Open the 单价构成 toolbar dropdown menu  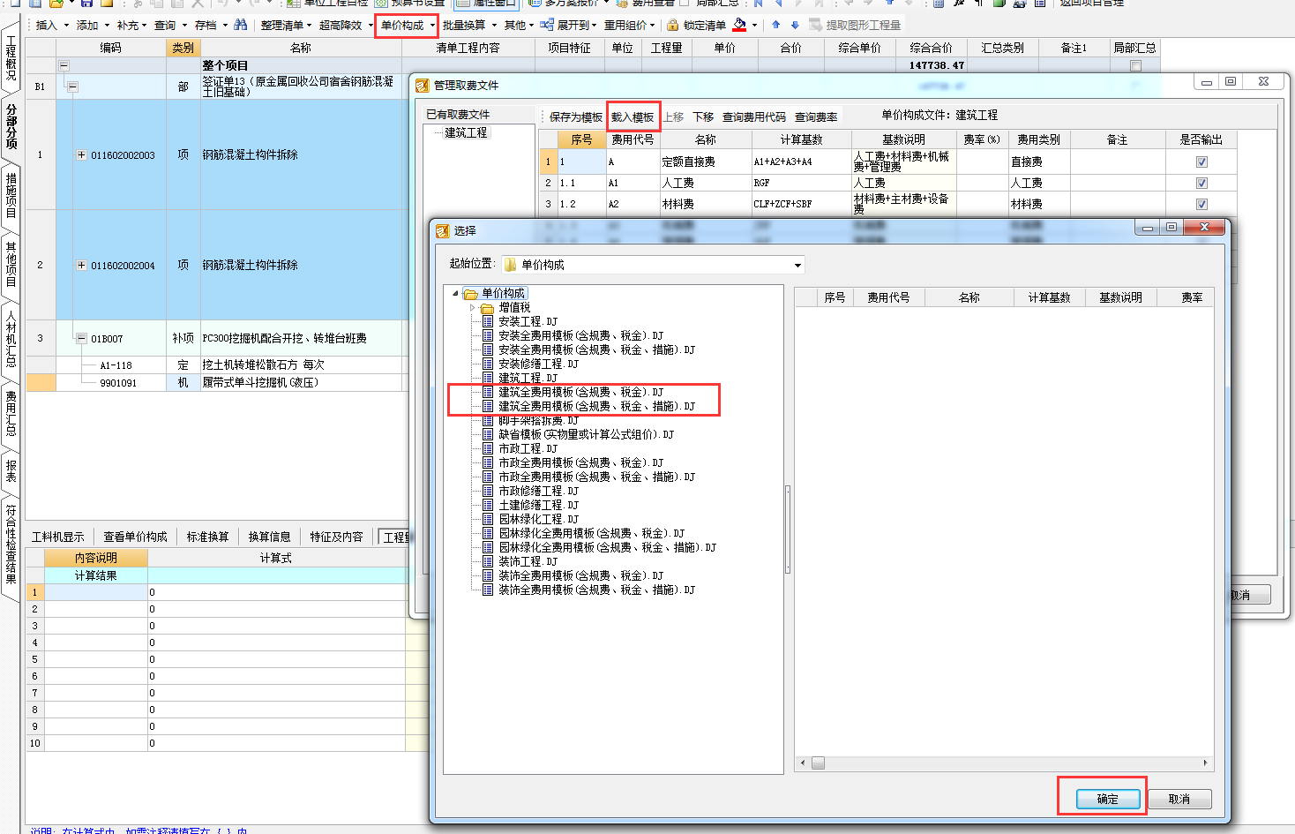432,26
